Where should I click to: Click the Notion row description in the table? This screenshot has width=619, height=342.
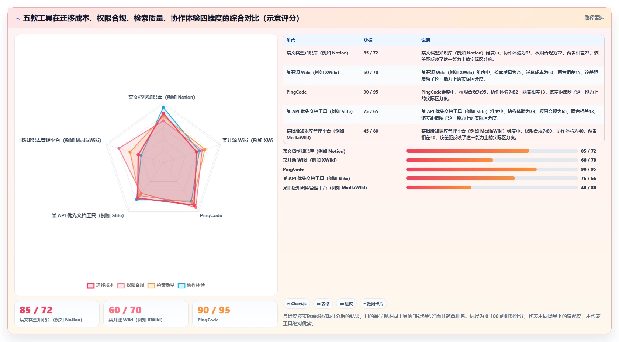click(x=510, y=56)
